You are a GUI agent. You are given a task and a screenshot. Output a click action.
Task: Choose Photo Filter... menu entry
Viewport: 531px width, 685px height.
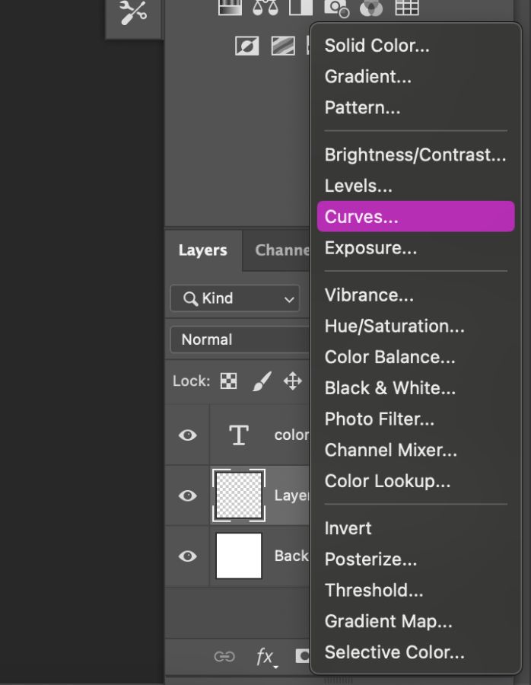pos(415,419)
